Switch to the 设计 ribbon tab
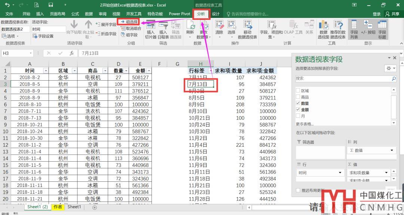This screenshot has width=404, height=215. click(216, 14)
